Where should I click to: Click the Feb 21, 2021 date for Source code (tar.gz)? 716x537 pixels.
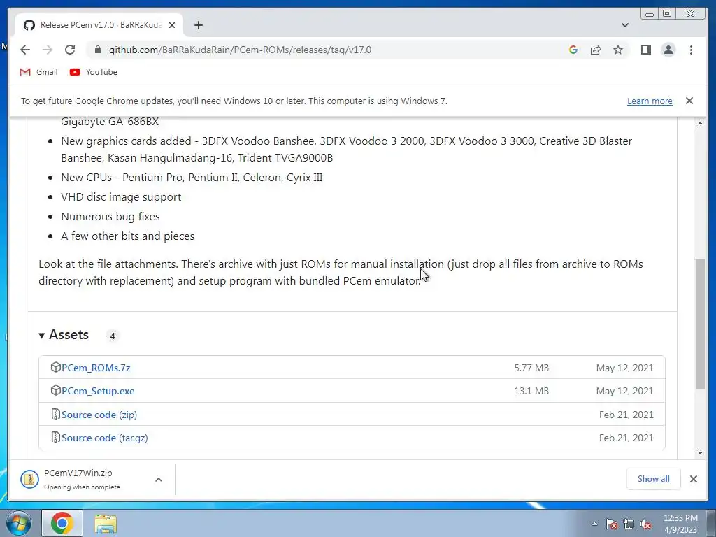tap(626, 438)
